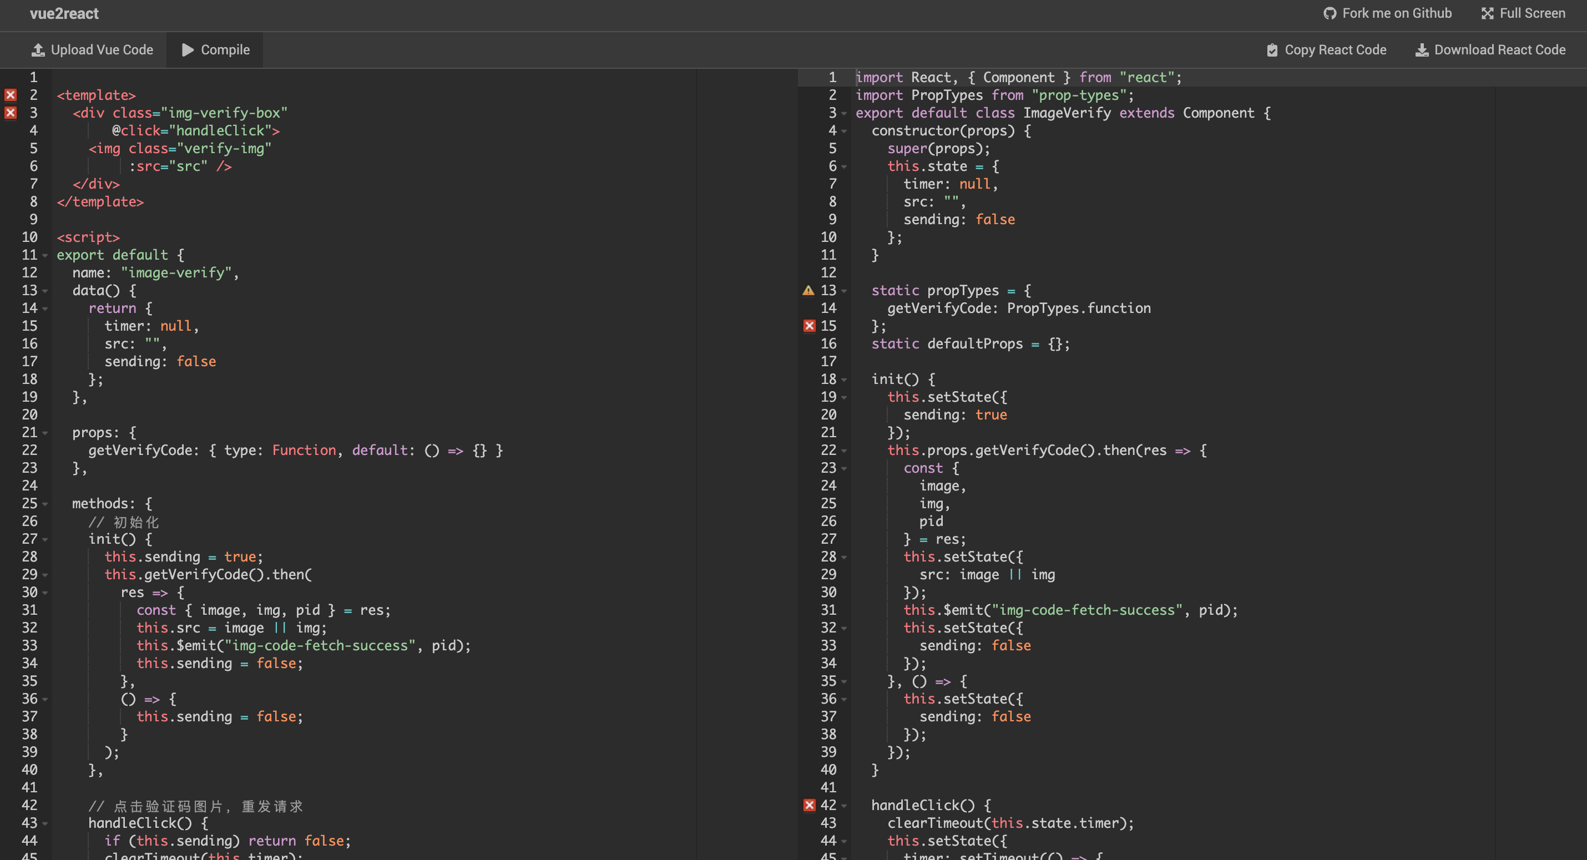Click Download React Code

(x=1499, y=50)
